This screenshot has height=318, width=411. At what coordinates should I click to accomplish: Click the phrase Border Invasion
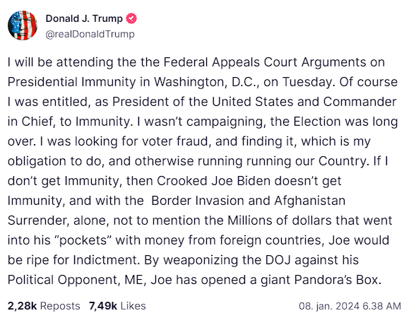point(198,201)
